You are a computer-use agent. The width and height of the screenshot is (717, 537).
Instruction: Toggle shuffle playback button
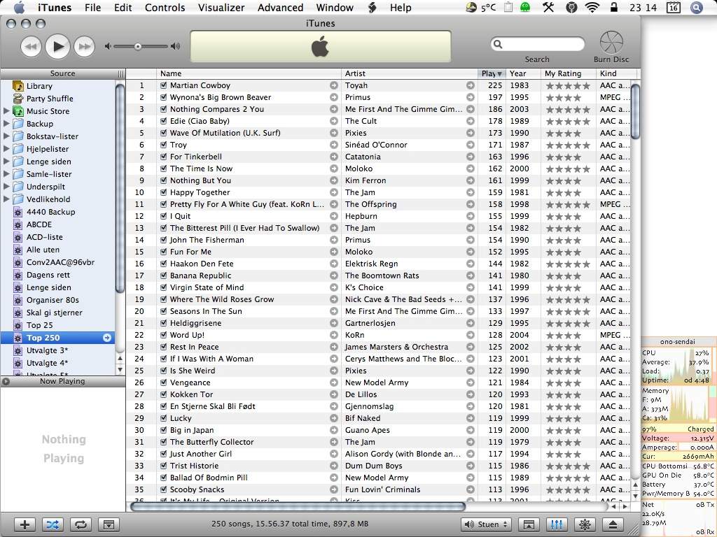[53, 524]
